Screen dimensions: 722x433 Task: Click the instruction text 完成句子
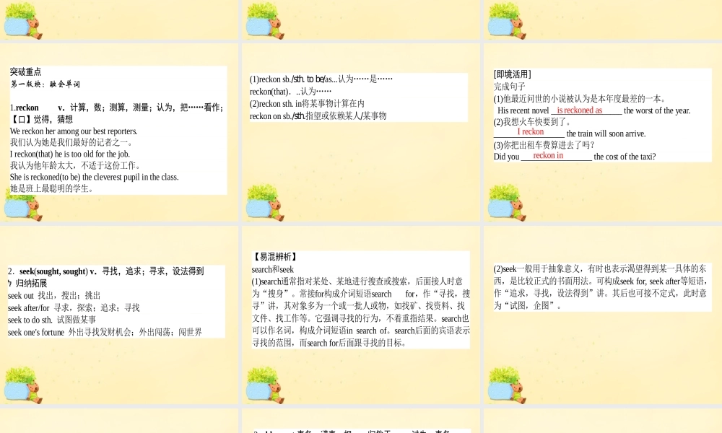[510, 87]
